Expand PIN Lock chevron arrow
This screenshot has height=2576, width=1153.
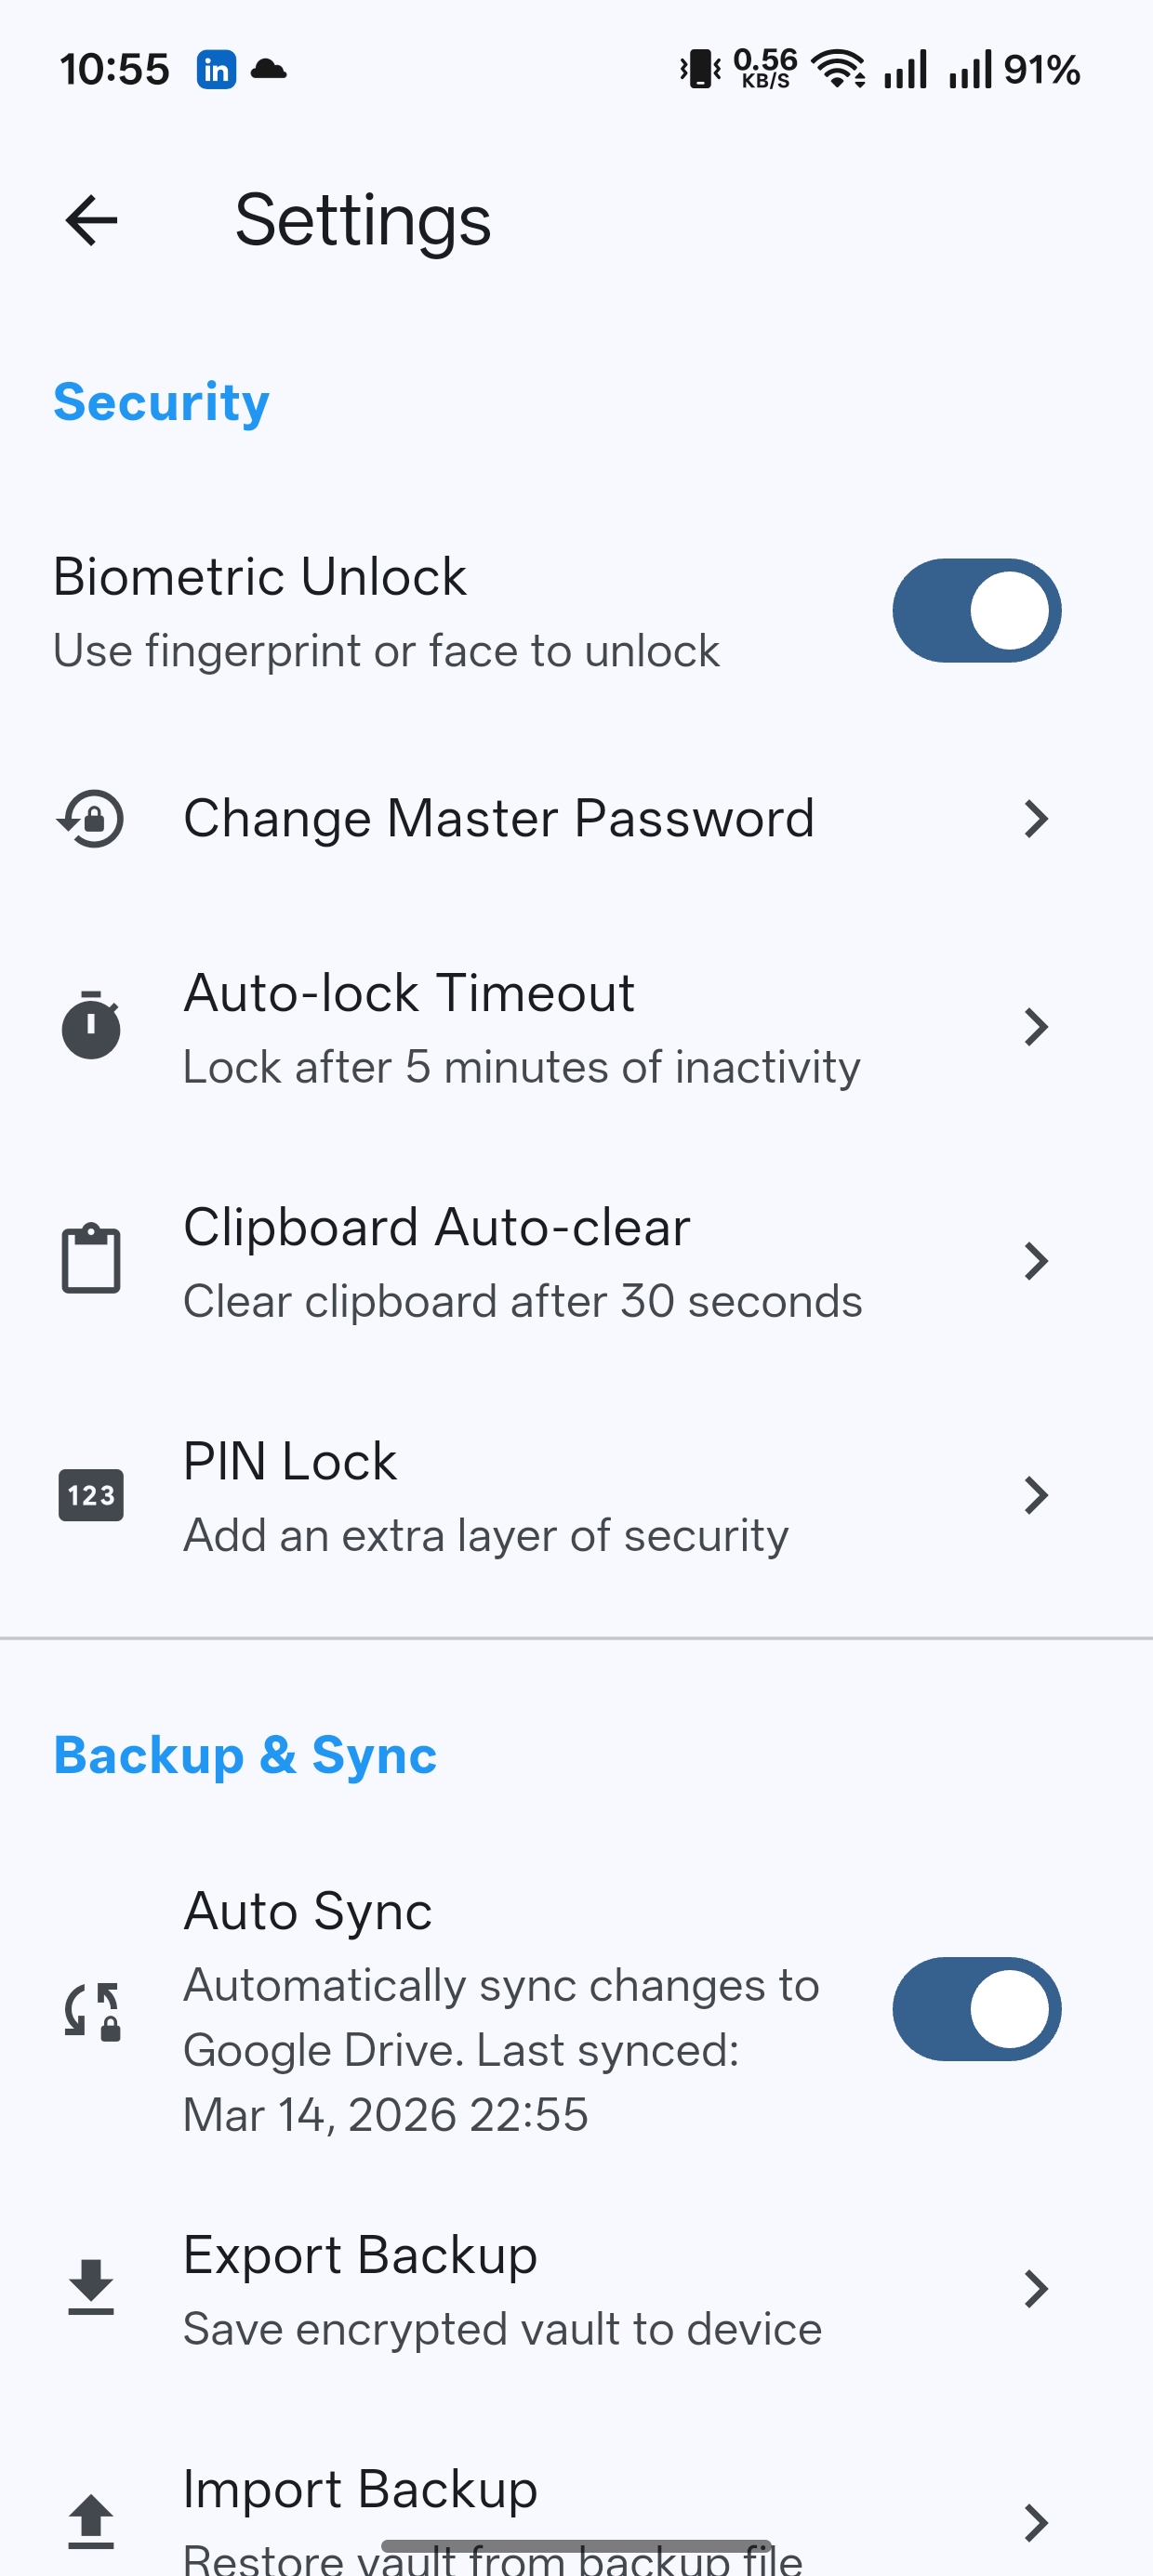pos(1036,1495)
